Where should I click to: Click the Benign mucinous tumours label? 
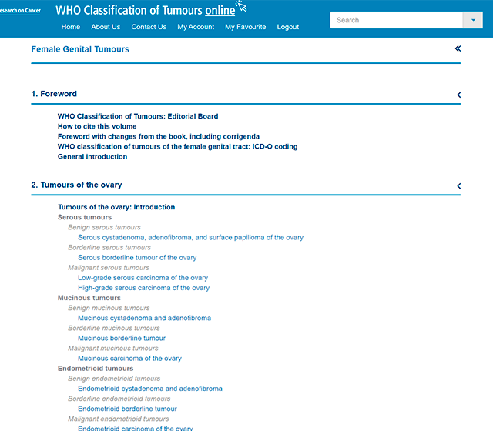[109, 308]
